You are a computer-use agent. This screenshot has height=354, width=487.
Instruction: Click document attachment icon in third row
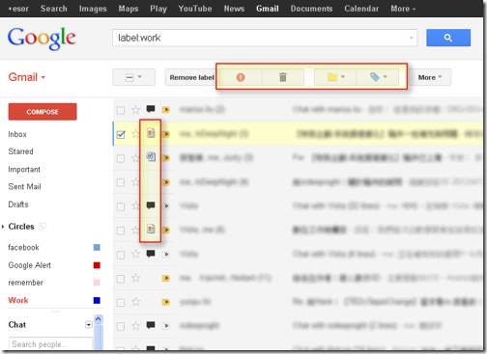coord(151,156)
